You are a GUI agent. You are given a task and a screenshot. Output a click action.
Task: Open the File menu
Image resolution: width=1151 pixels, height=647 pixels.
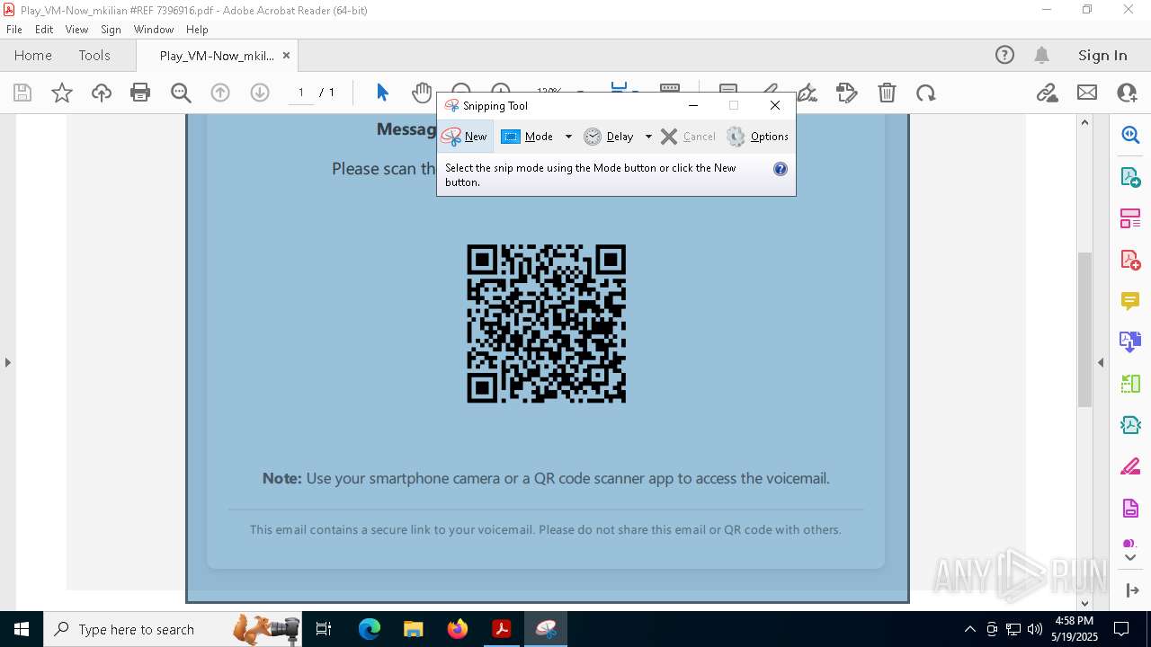tap(14, 29)
